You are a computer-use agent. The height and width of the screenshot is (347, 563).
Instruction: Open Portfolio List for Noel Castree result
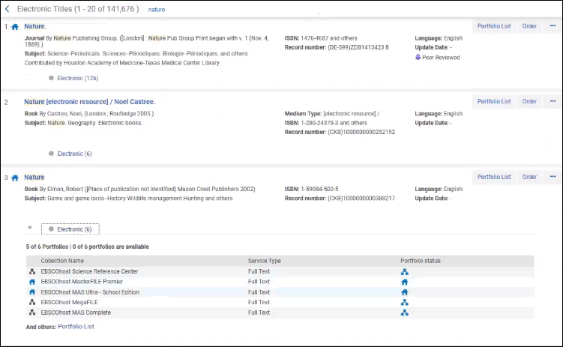click(494, 101)
